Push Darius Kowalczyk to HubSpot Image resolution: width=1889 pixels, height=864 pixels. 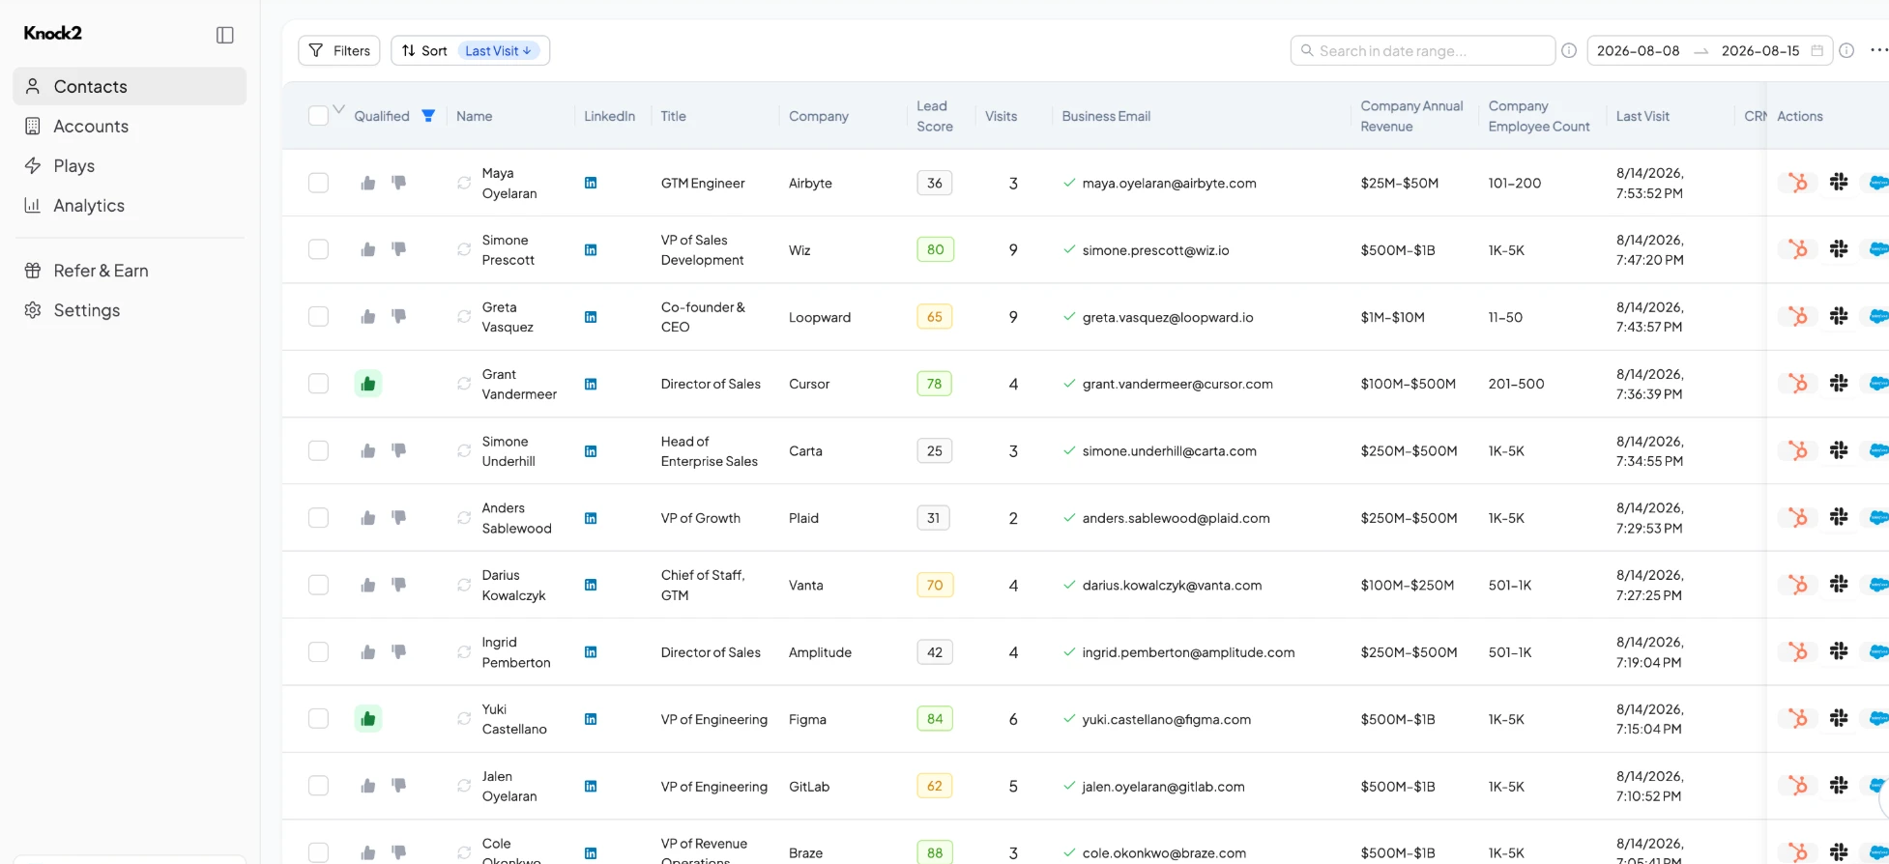(x=1798, y=585)
